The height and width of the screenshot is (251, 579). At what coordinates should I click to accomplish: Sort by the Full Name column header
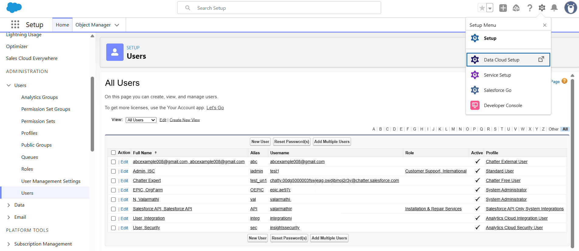click(x=142, y=153)
